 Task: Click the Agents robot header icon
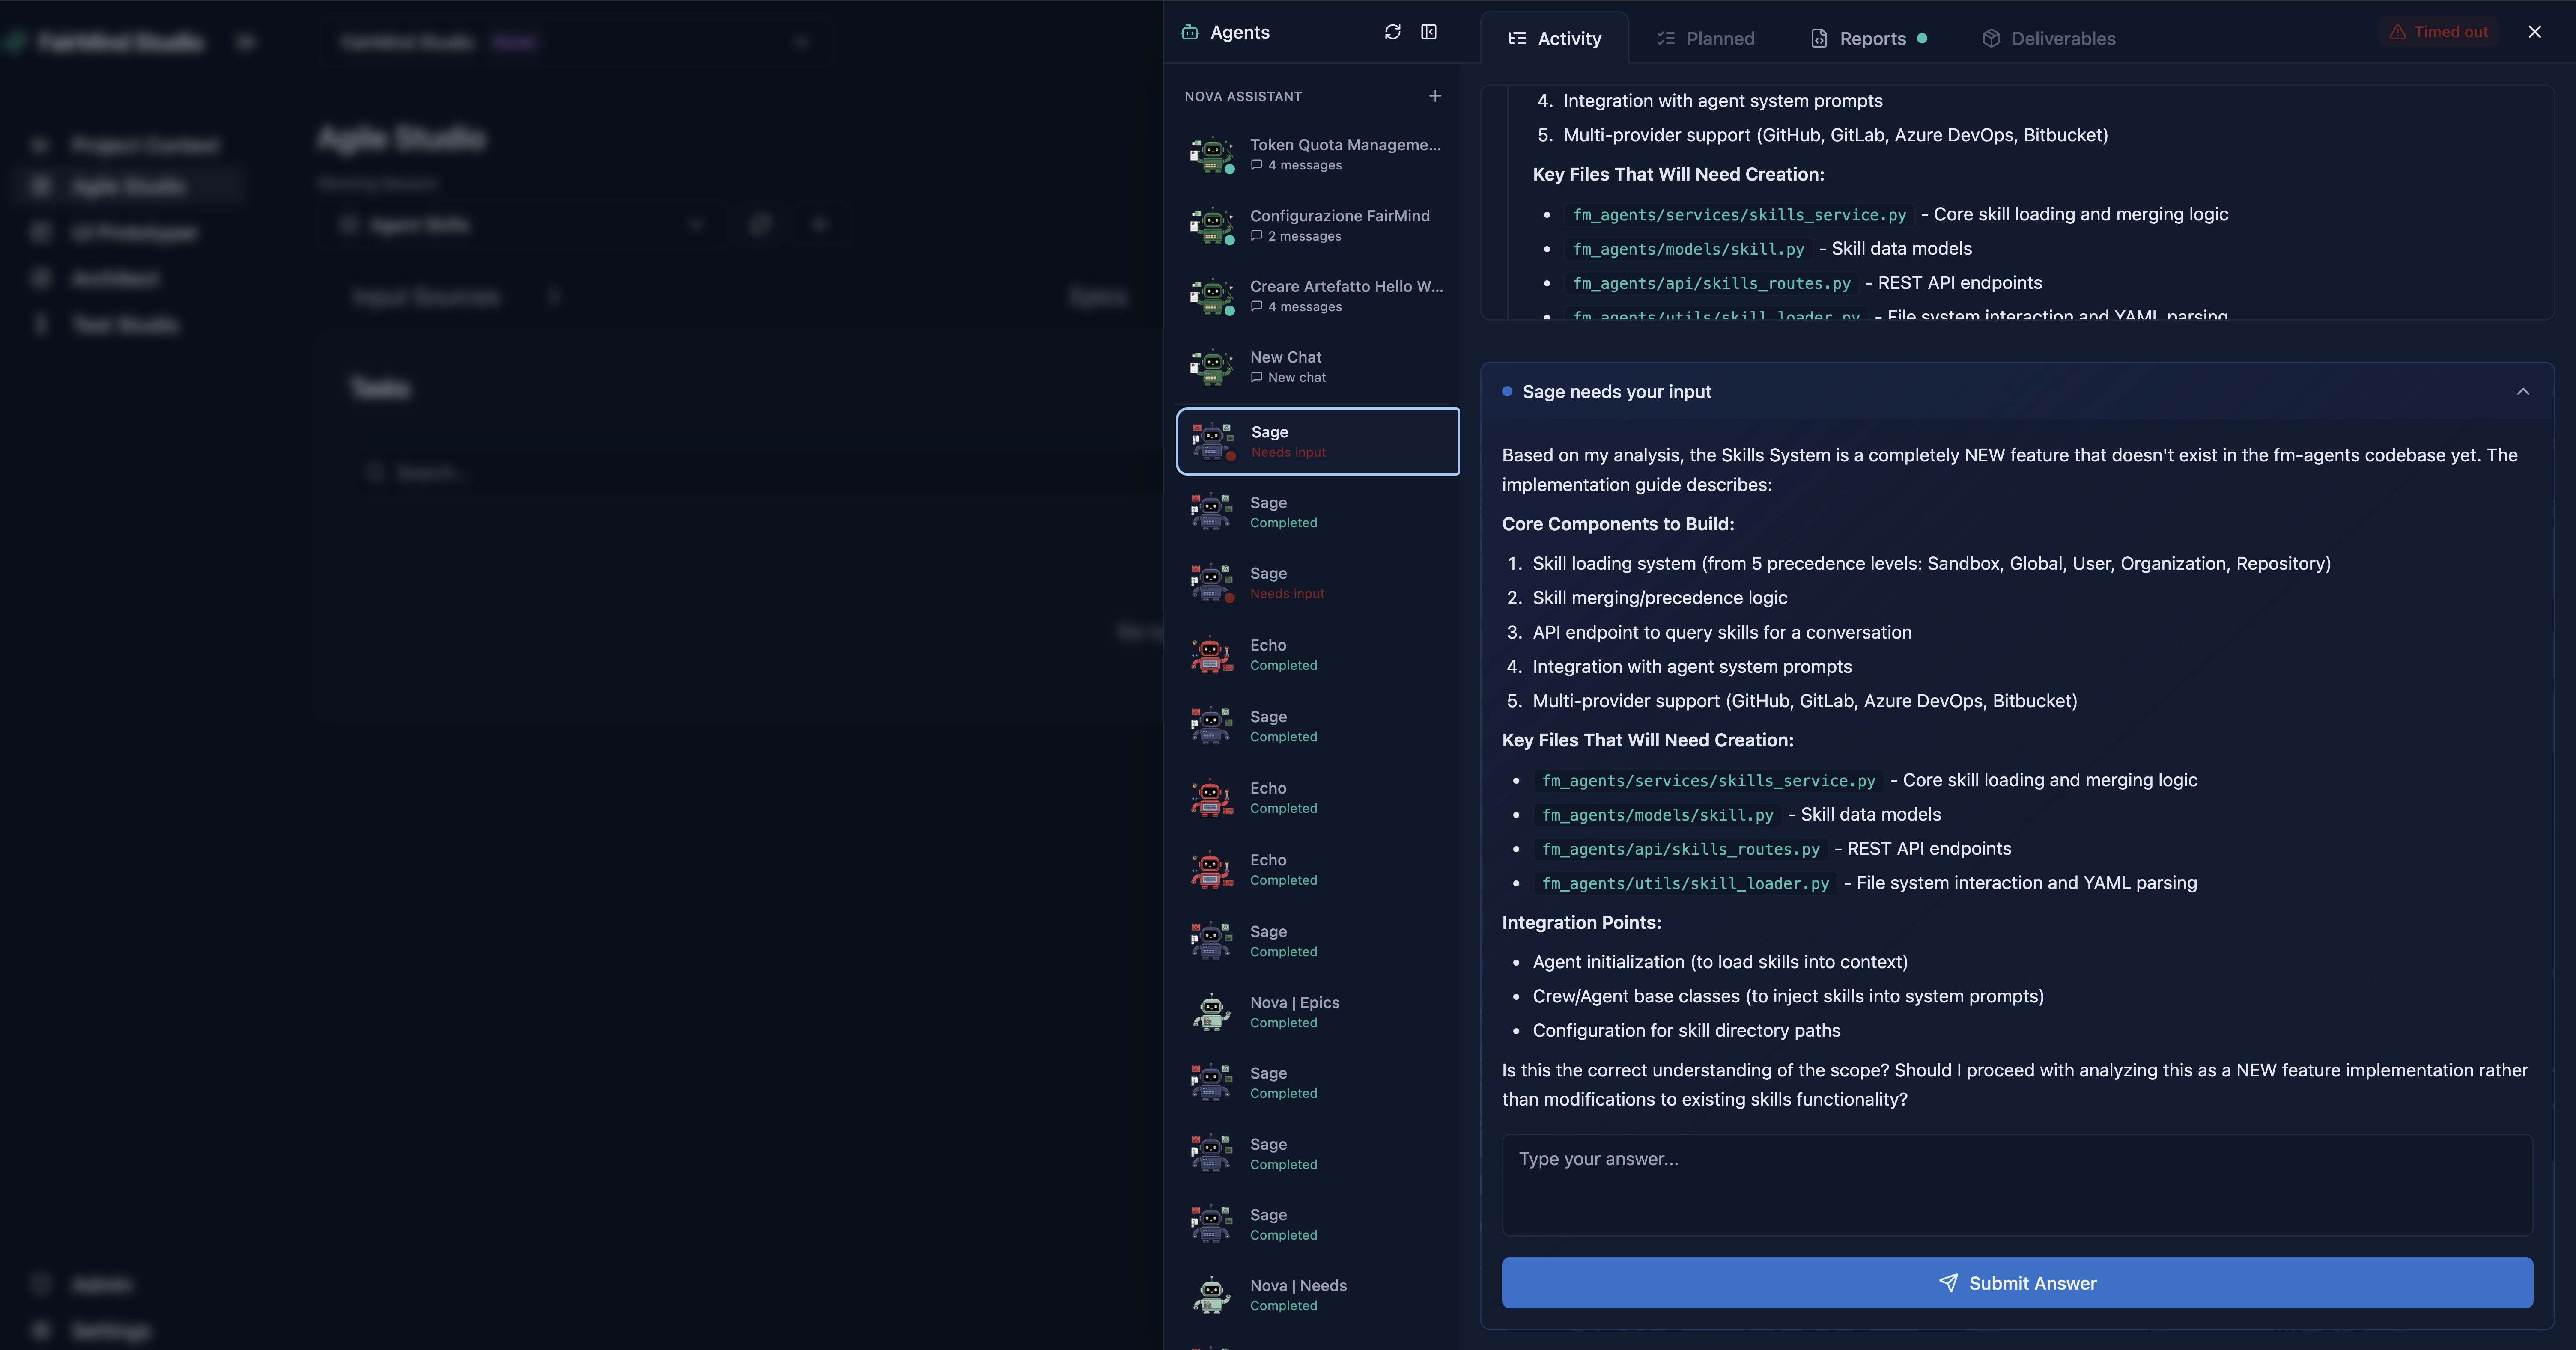(1190, 32)
